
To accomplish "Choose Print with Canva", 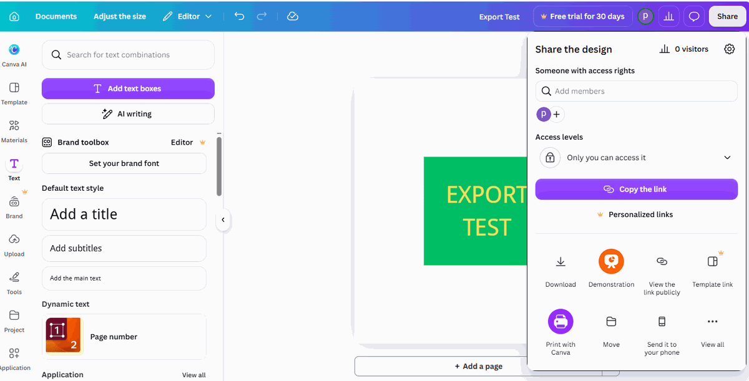I will (x=561, y=333).
